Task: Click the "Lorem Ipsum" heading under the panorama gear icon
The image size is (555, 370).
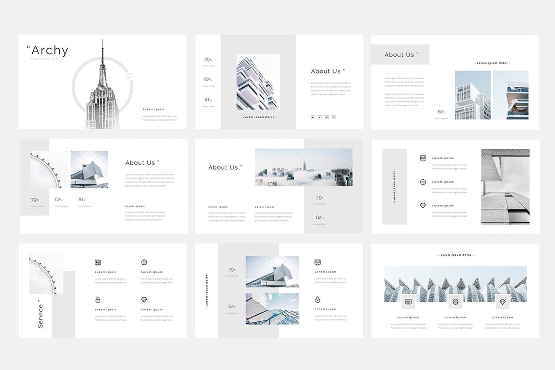Action: [x=455, y=318]
